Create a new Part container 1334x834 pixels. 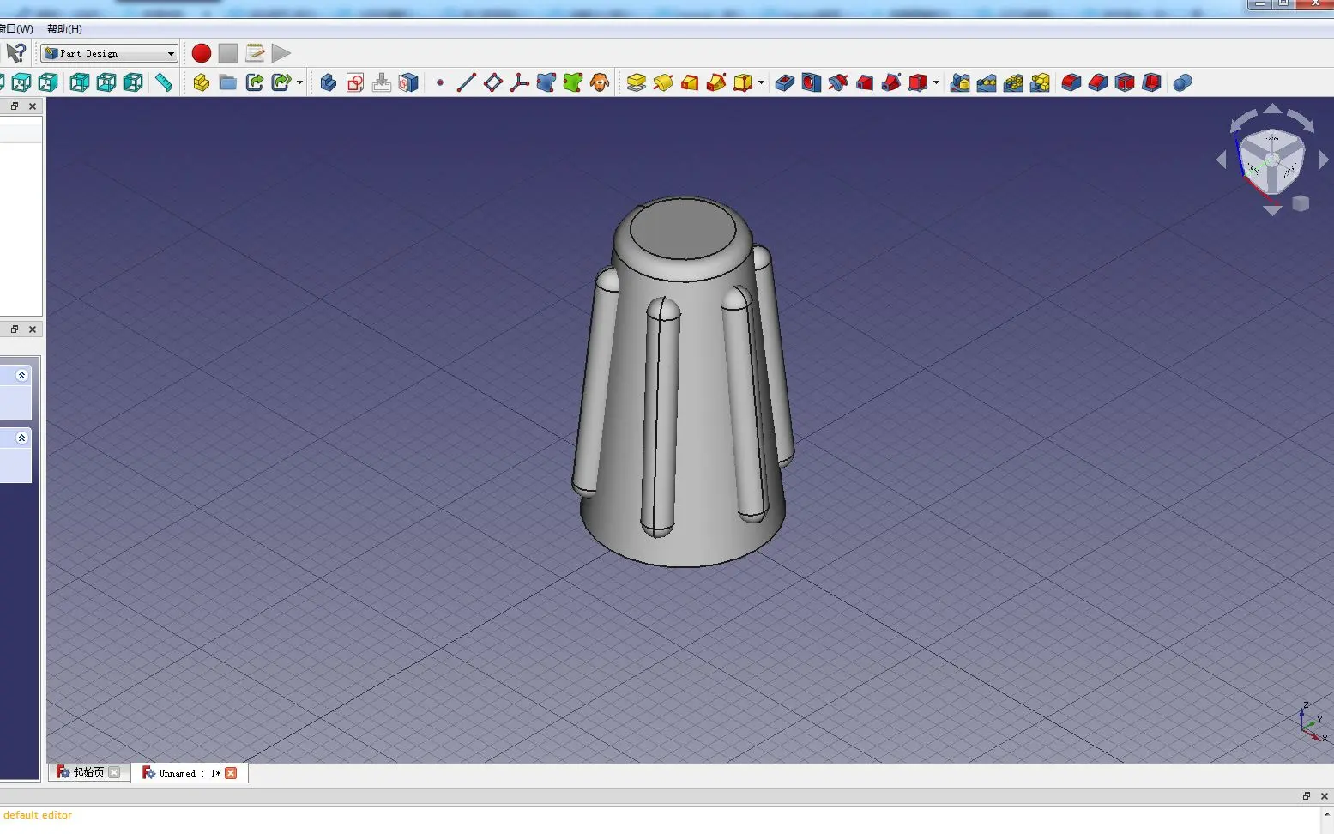[x=202, y=82]
